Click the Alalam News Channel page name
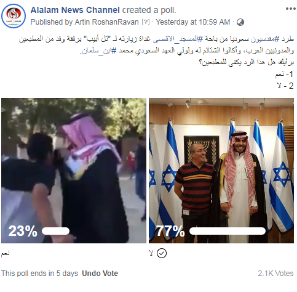This screenshot has height=292, width=297. point(75,10)
